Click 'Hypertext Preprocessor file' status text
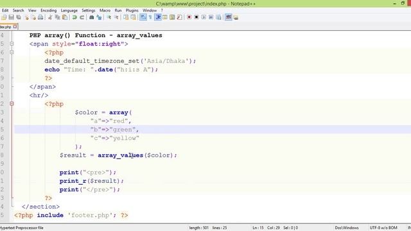This screenshot has height=231, width=411. coord(22,228)
